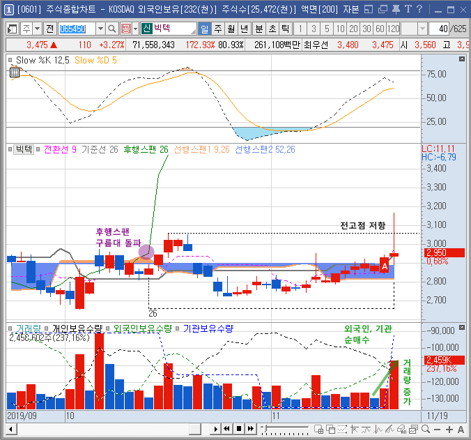Click the T text icon in title bar
The height and width of the screenshot is (440, 471).
[408, 9]
